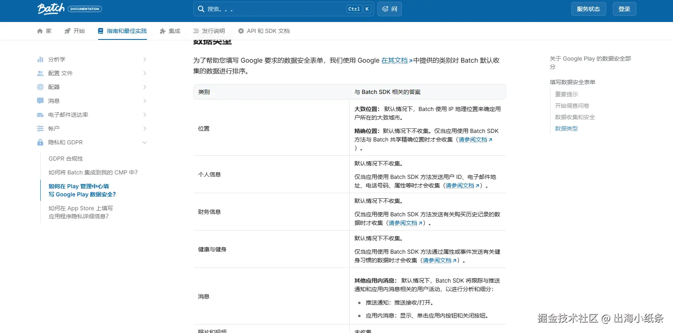The height and width of the screenshot is (333, 673).
Task: Click the lock icon beside 隐私和 GDPR
Action: [x=40, y=142]
